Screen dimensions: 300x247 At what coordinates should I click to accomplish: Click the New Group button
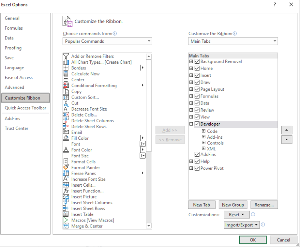coord(233,205)
